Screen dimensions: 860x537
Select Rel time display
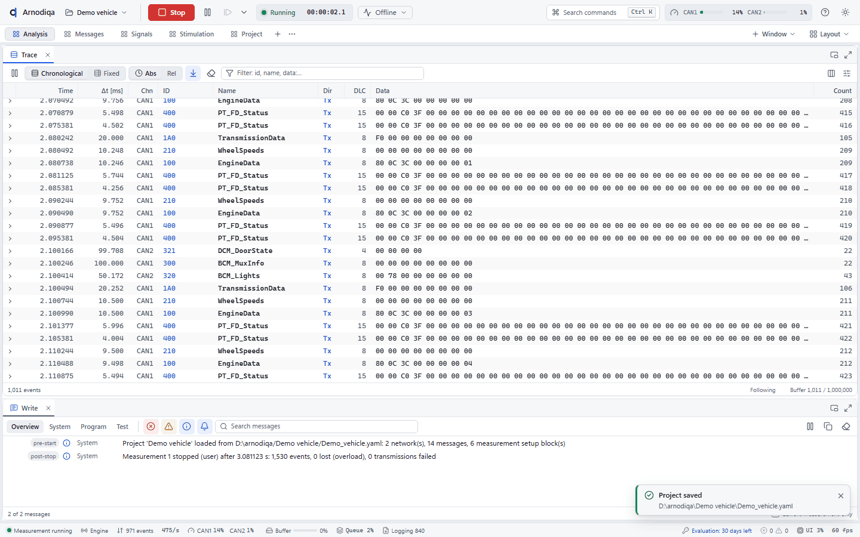pos(171,73)
